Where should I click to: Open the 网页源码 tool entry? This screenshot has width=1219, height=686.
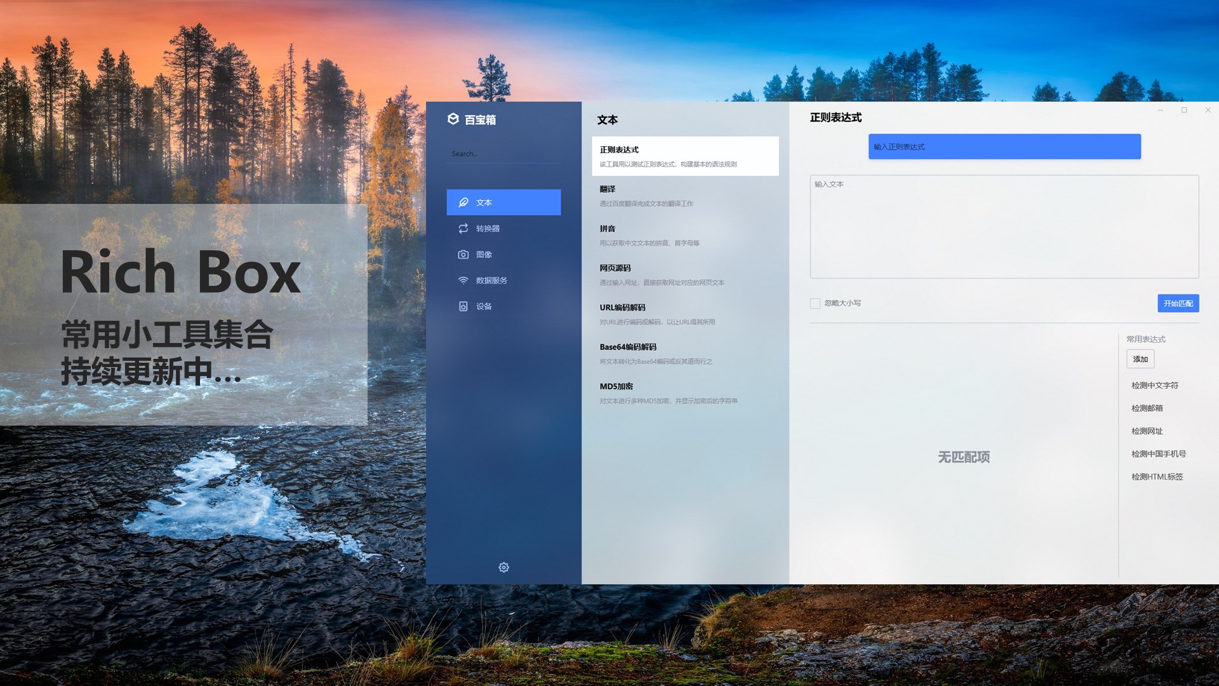pyautogui.click(x=685, y=274)
